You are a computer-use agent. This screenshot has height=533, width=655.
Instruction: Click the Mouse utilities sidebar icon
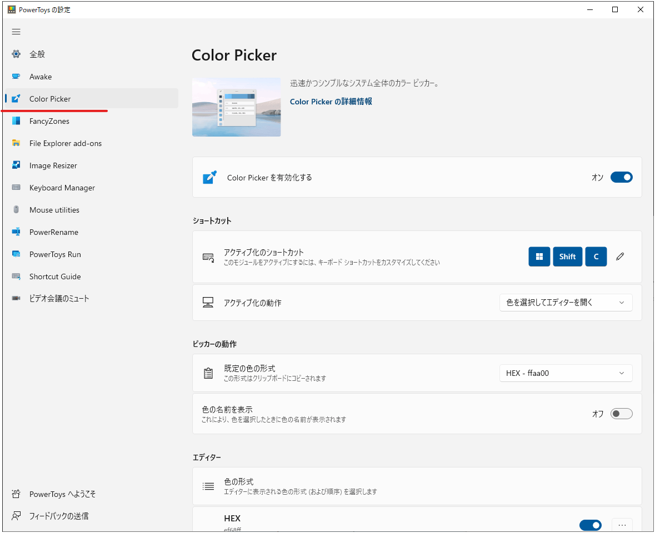16,209
